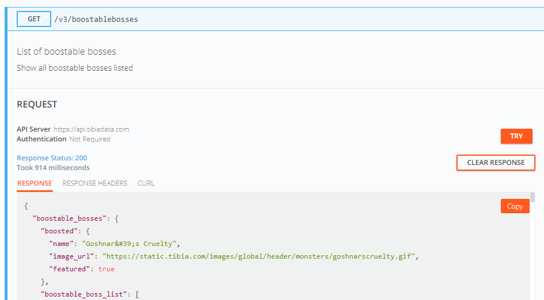Click the response panel scrollbar thumb
544x300 pixels.
[x=532, y=198]
